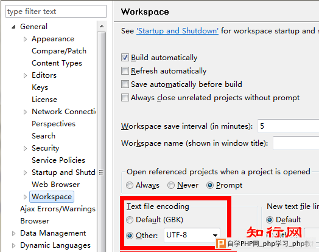Select Content Types preference page
The width and height of the screenshot is (319, 252).
click(57, 63)
